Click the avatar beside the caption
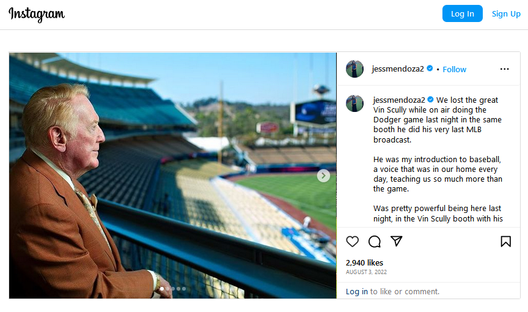Screen dimensions: 528x312 (354, 103)
